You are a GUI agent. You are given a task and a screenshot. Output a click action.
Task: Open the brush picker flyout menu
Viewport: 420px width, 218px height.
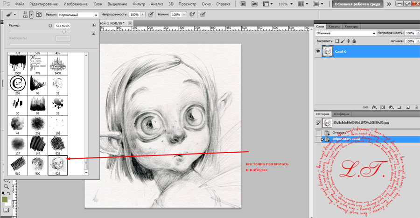pyautogui.click(x=94, y=25)
